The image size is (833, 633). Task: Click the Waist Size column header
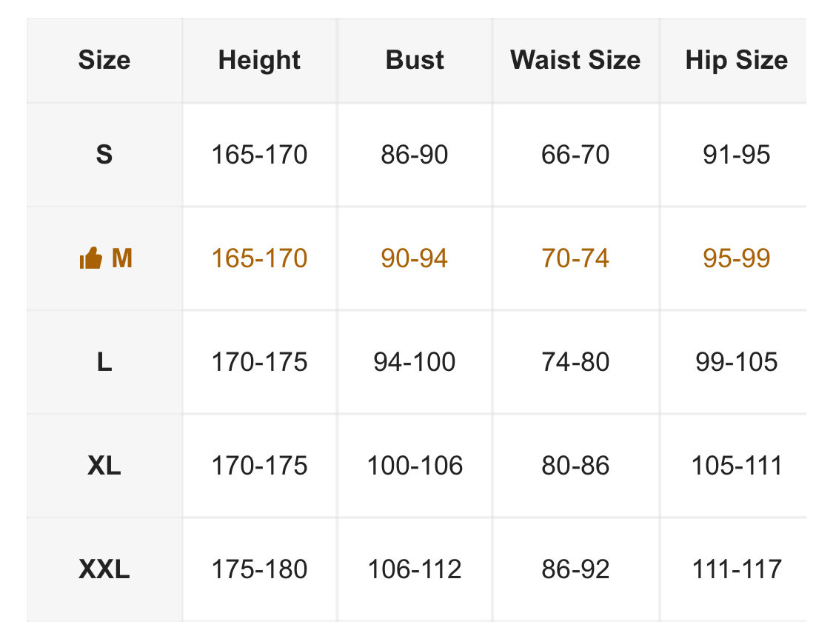pos(575,60)
